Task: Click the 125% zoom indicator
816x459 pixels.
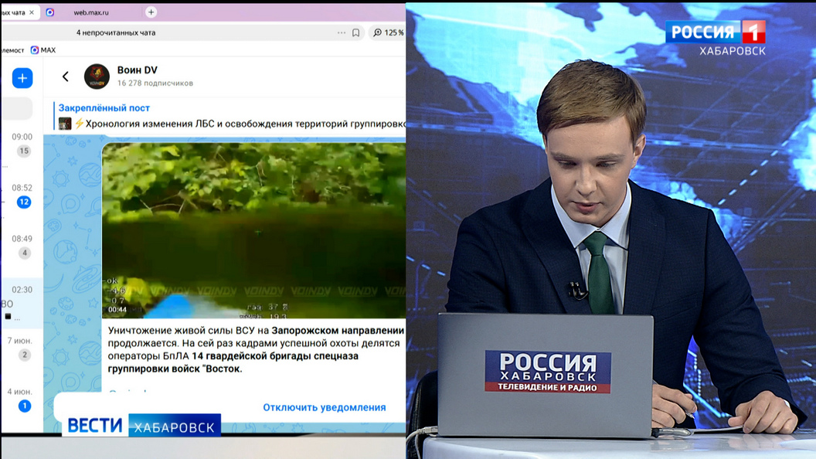Action: [x=388, y=32]
